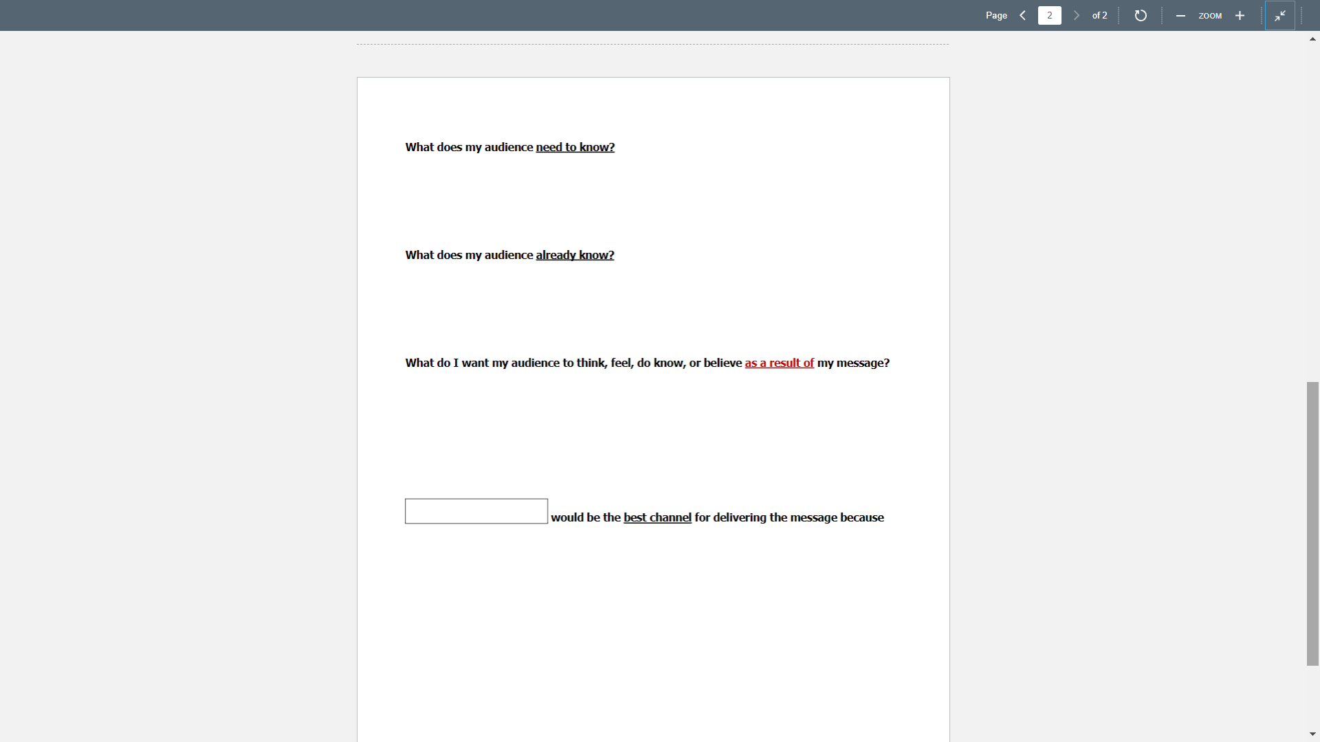Screen dimensions: 1320x742
Task: Select the red phrase as a result of
Action: pyautogui.click(x=779, y=363)
